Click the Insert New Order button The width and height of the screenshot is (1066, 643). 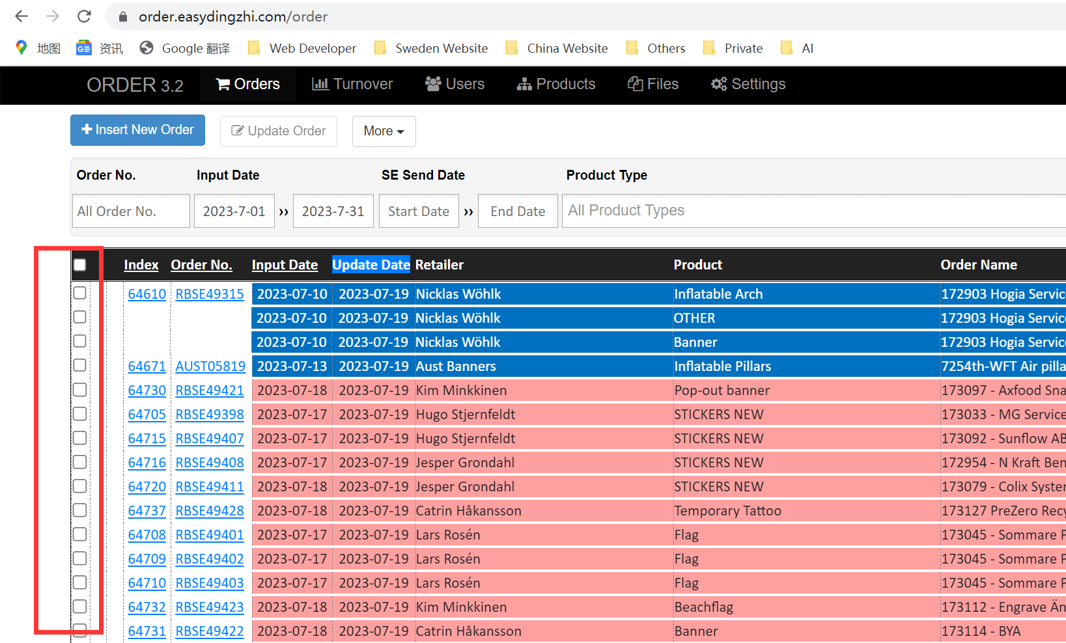pos(137,130)
